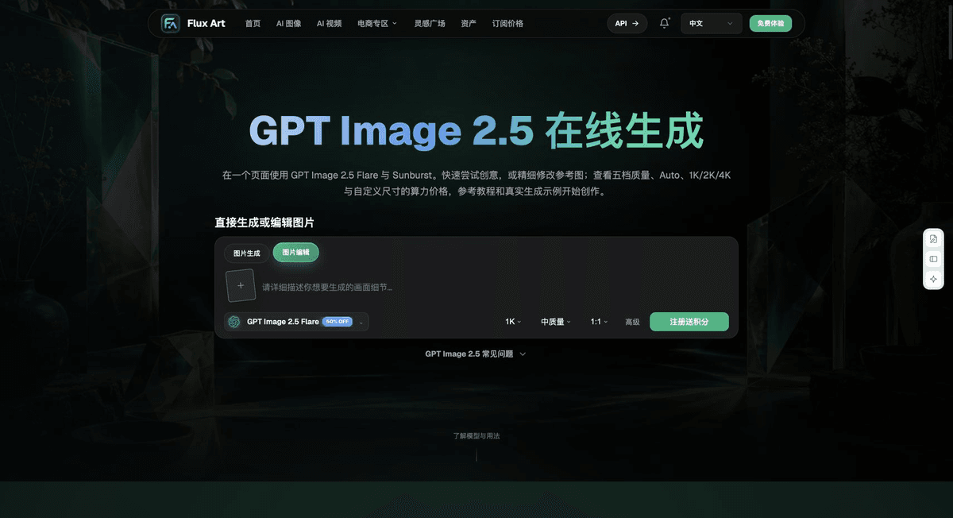This screenshot has width=953, height=518.
Task: Open the 中质量 quality dropdown
Action: [556, 322]
